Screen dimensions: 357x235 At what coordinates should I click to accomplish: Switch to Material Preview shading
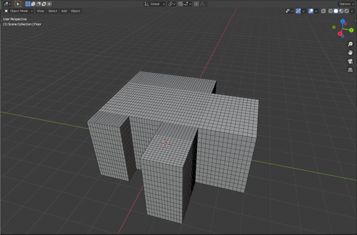pos(341,11)
